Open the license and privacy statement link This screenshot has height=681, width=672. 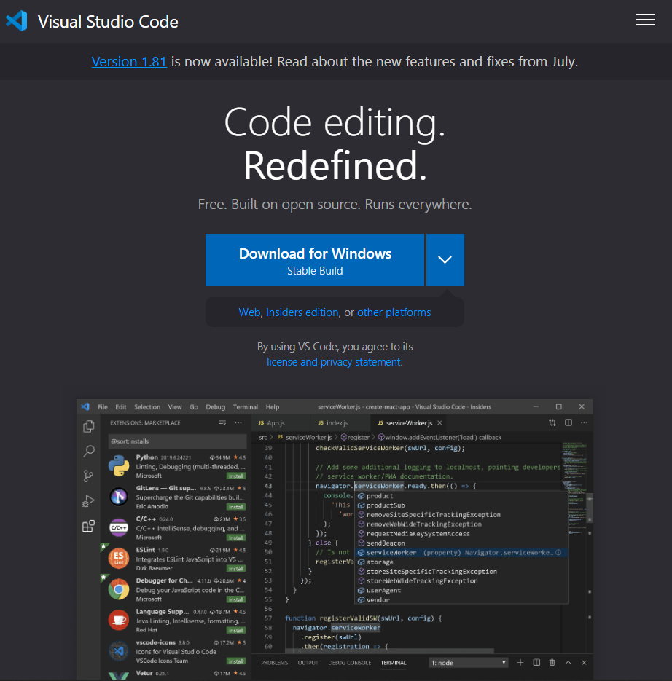pyautogui.click(x=334, y=362)
